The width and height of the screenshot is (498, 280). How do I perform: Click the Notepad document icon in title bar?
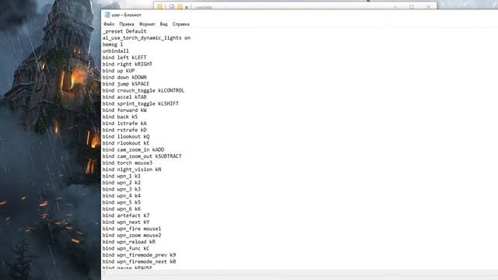pyautogui.click(x=107, y=15)
